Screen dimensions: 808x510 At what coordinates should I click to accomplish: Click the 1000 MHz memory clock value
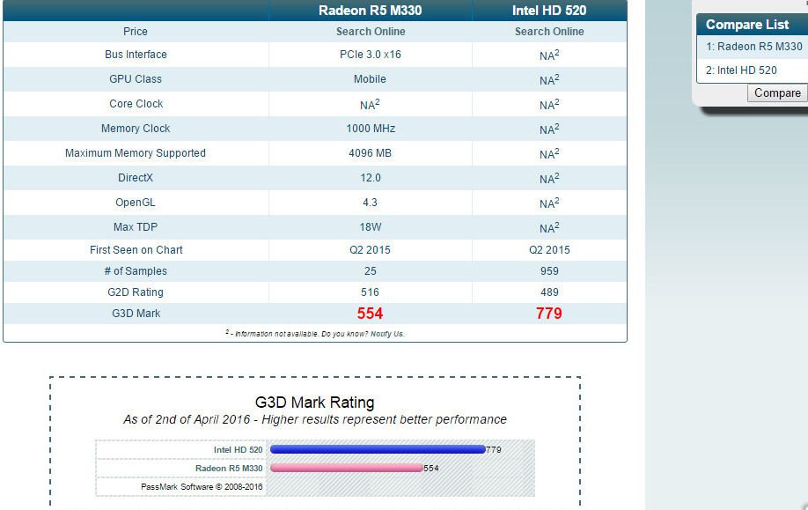(x=371, y=129)
